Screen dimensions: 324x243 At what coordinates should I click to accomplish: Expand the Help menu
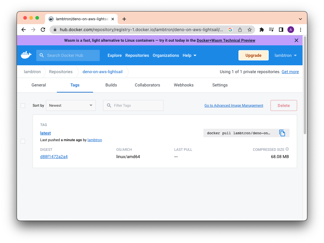(189, 55)
